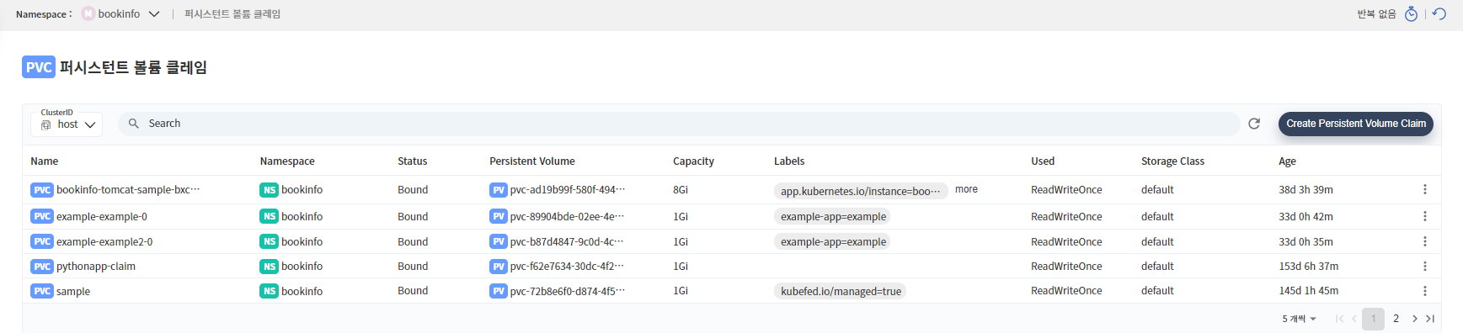Open example-example-0 claim link
Screen dimensions: 1463x333
(x=102, y=217)
